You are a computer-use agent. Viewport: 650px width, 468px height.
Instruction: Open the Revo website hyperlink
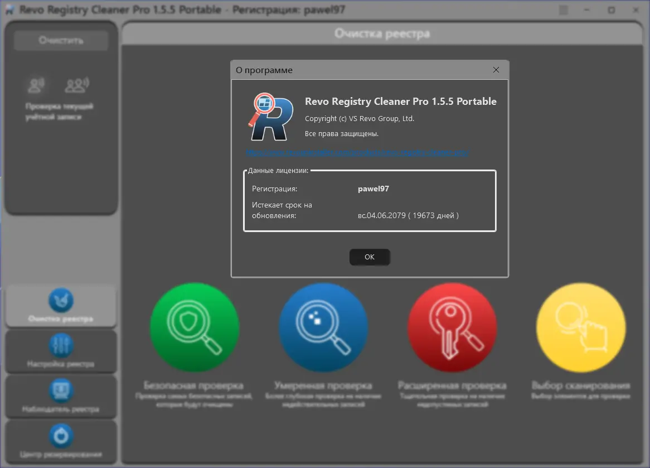pos(357,152)
